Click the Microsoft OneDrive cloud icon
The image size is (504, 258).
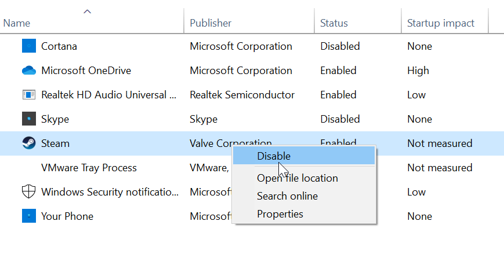(x=29, y=70)
